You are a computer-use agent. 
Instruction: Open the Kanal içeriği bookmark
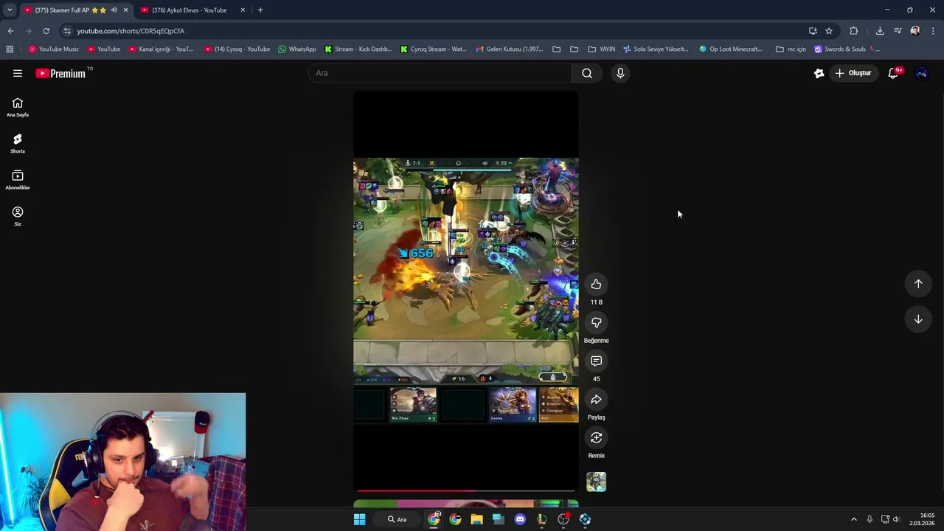click(x=161, y=49)
